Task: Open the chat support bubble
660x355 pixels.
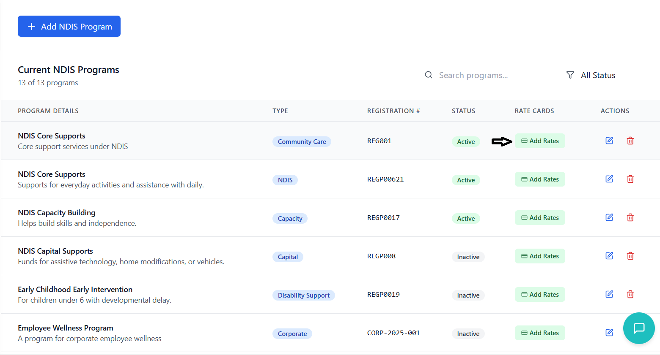Action: point(639,328)
